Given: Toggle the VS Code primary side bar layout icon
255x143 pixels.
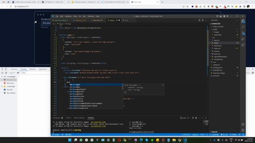Looking at the screenshot, I should pos(218,16).
